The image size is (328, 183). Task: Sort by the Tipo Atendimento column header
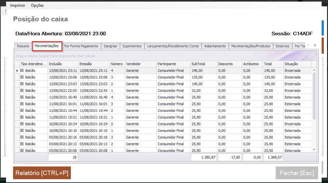tap(34, 64)
